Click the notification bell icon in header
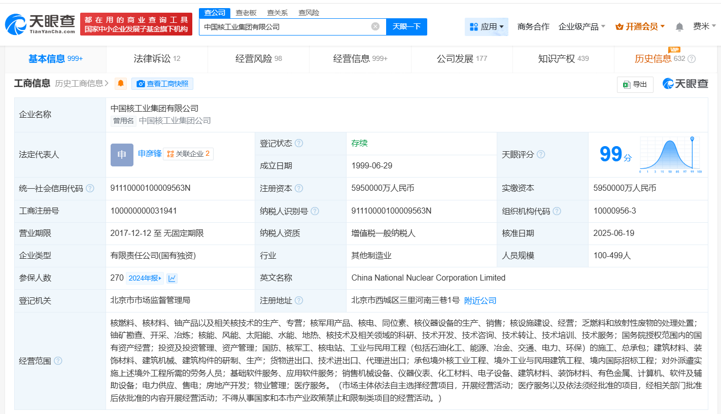This screenshot has width=721, height=414. tap(679, 27)
